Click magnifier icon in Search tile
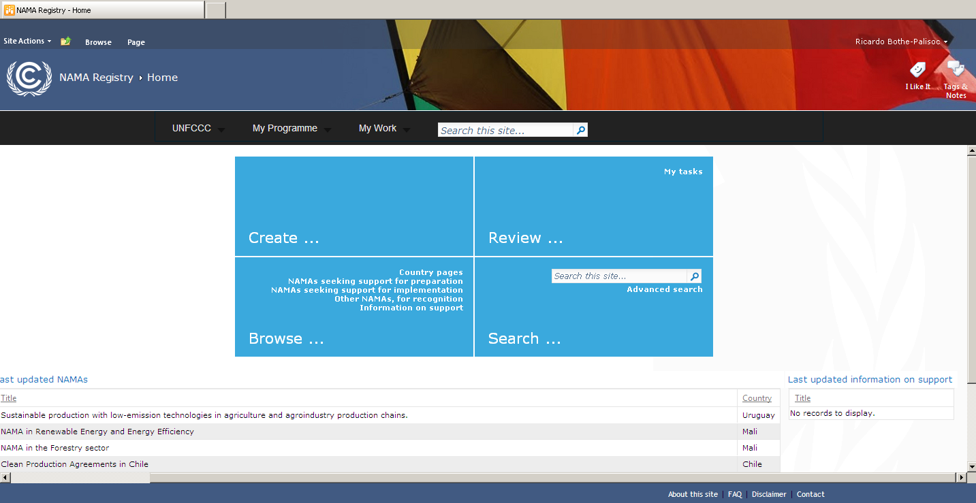 click(x=694, y=276)
